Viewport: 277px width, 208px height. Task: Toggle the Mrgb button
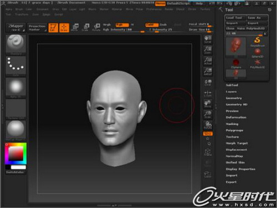click(x=107, y=24)
